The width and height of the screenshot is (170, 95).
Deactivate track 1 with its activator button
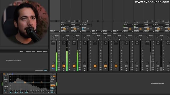pyautogui.click(x=53, y=66)
